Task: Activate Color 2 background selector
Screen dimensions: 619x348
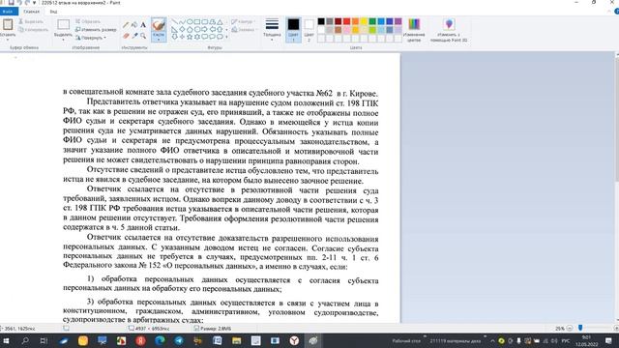Action: tap(309, 29)
